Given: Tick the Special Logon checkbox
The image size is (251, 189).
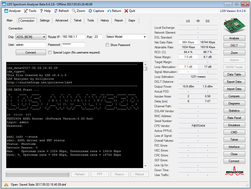Looking at the screenshot, I should [x=50, y=52].
